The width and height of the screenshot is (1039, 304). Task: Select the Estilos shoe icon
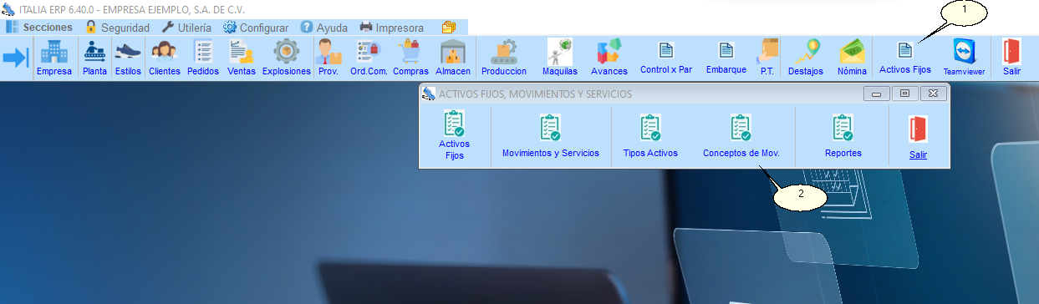[x=128, y=58]
